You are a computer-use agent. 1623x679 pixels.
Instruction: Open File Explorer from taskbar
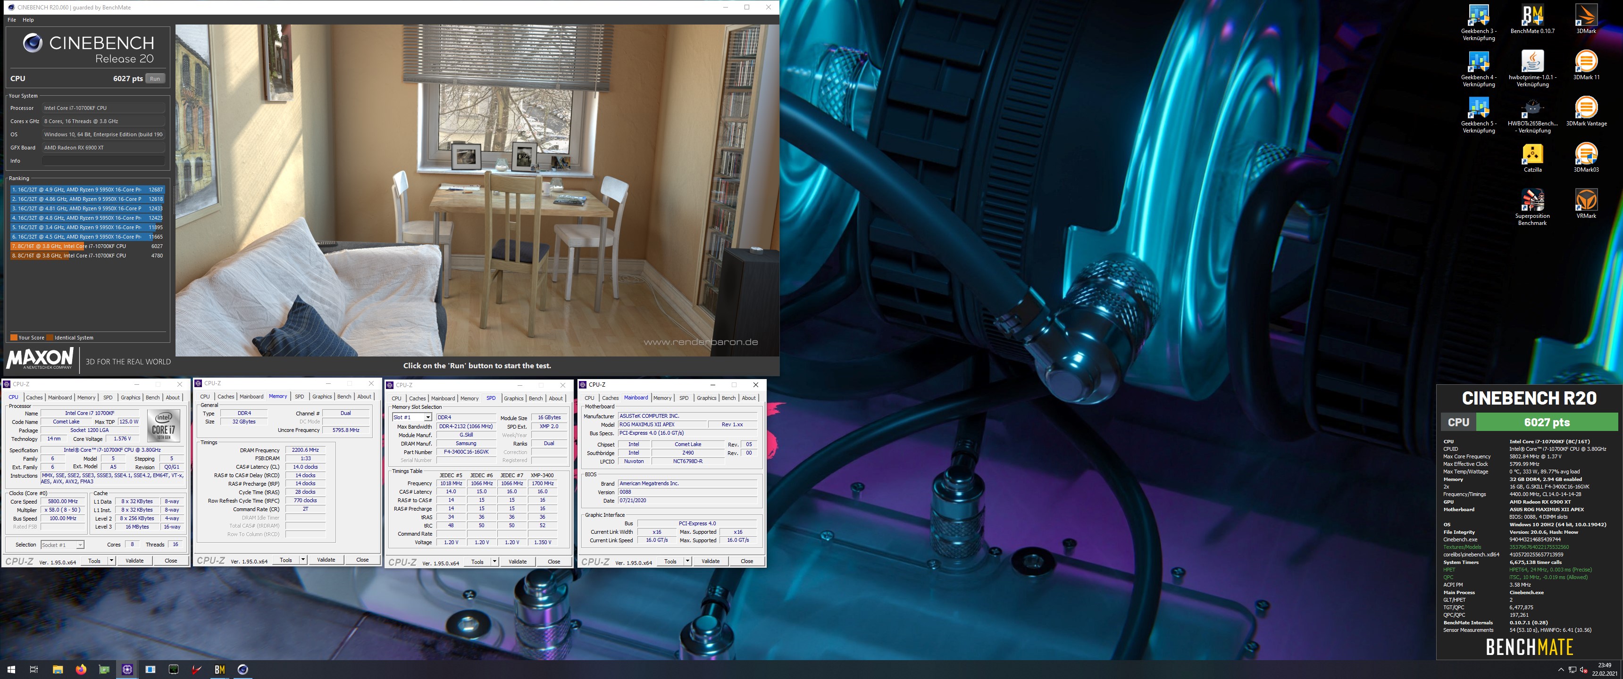tap(58, 669)
